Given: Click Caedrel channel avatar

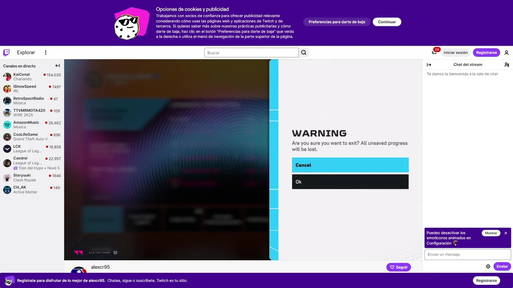Looking at the screenshot, I should (7, 163).
